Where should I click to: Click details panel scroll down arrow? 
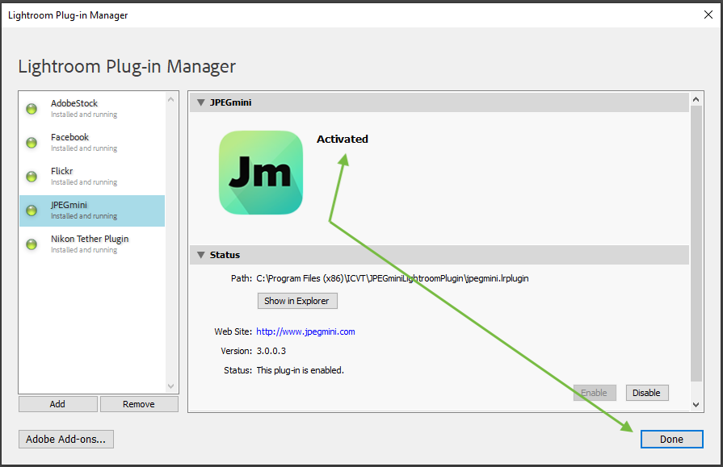(696, 405)
